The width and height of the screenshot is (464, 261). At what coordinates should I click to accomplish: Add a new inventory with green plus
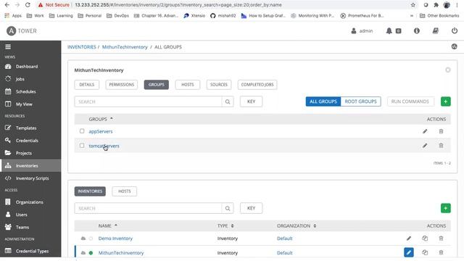coord(445,208)
